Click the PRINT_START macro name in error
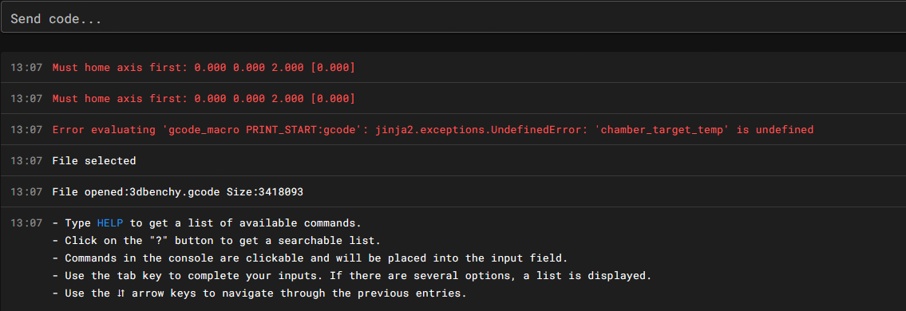 point(277,130)
